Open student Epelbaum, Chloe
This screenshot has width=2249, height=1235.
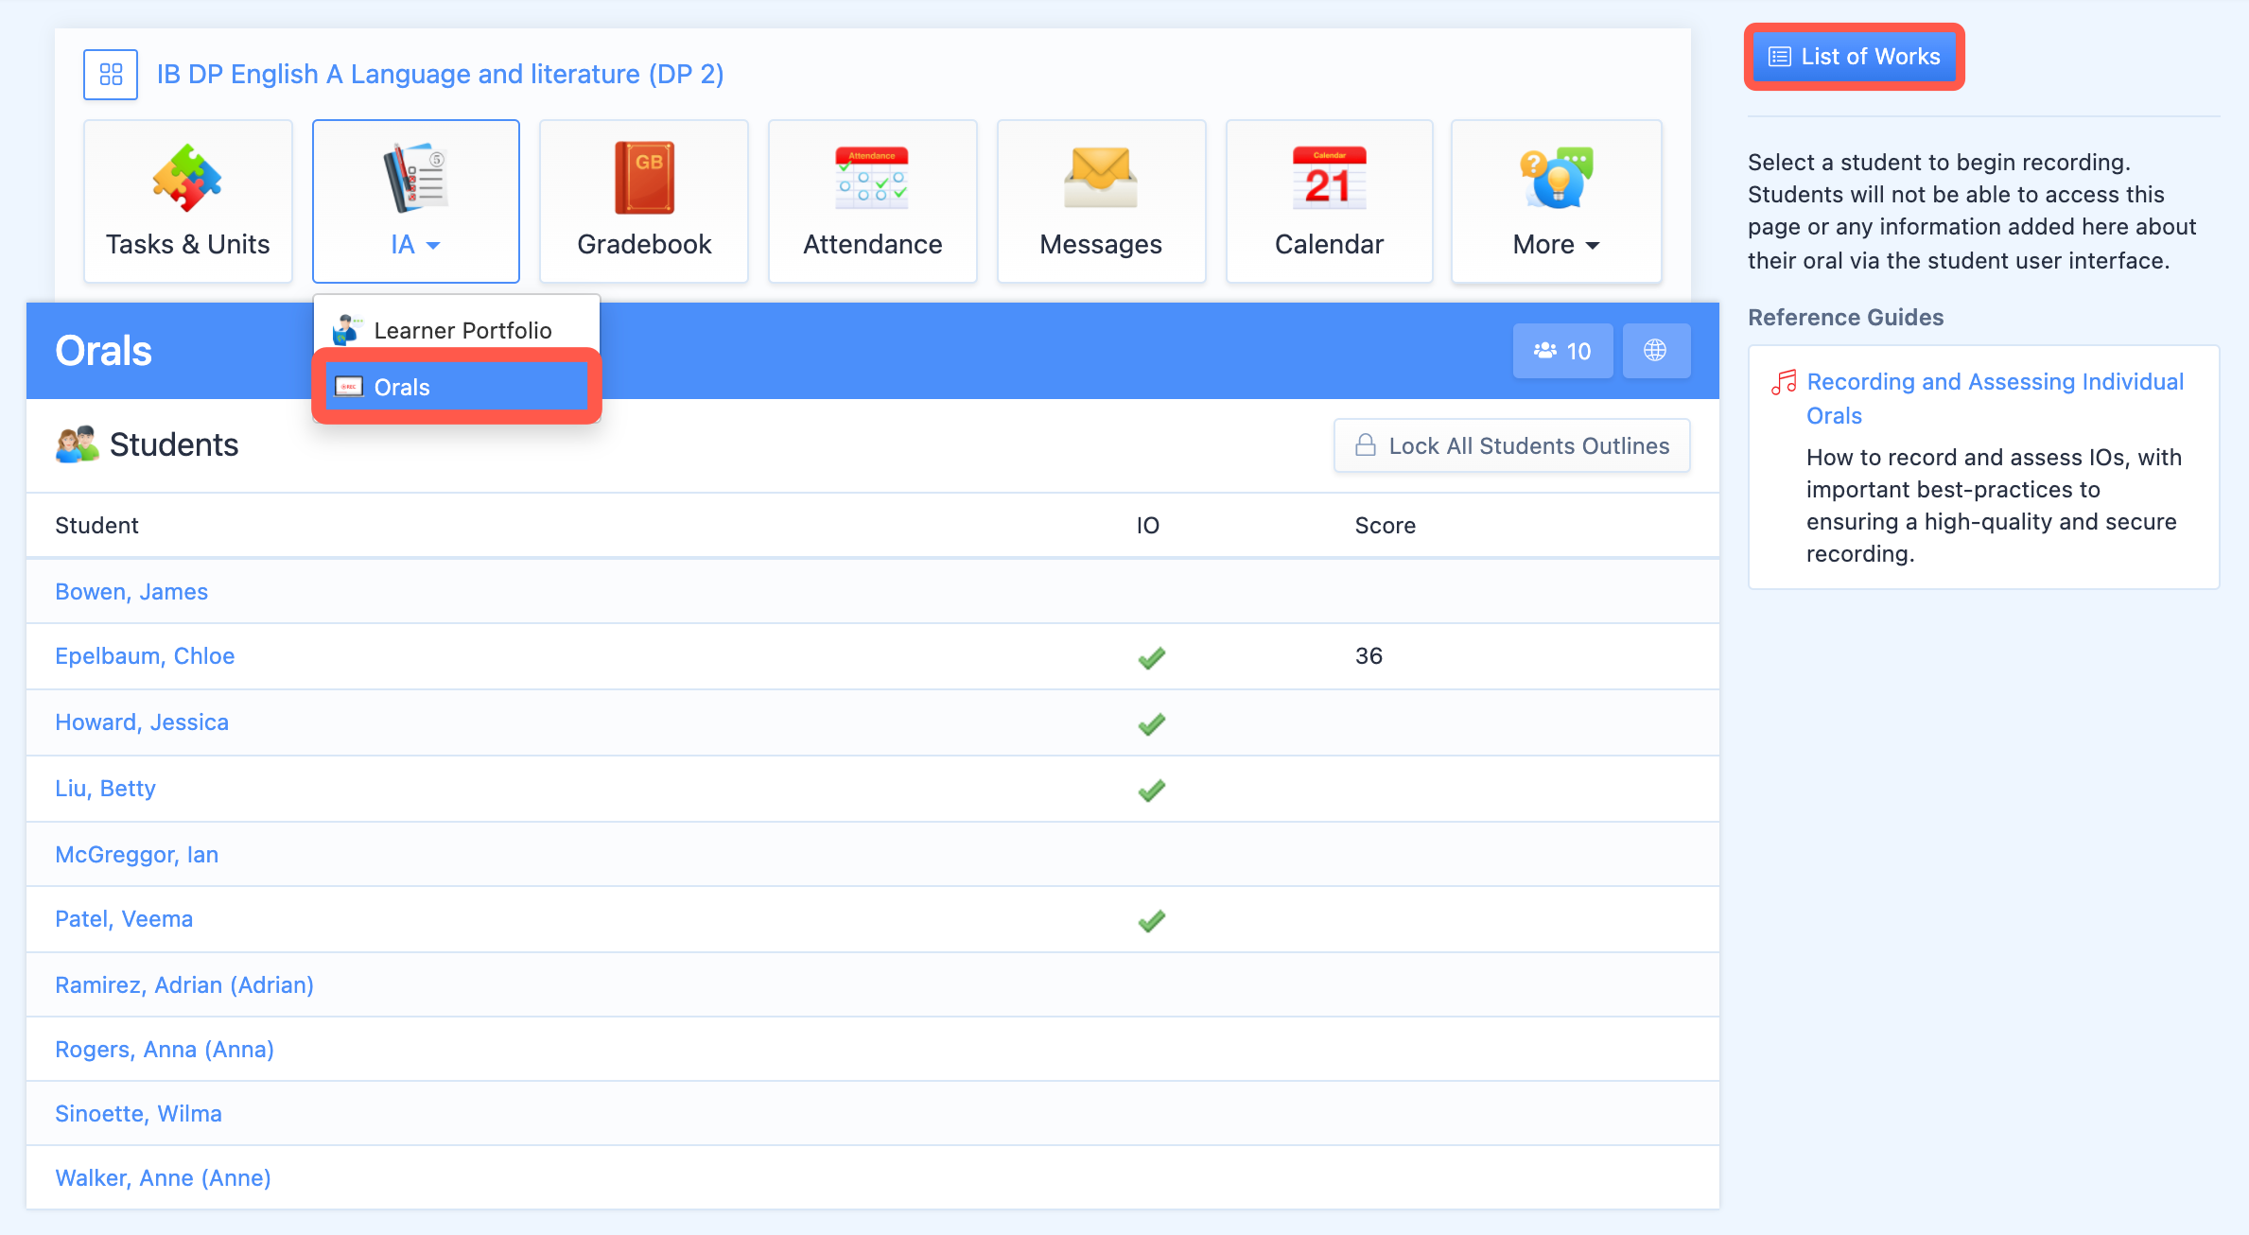pyautogui.click(x=145, y=656)
